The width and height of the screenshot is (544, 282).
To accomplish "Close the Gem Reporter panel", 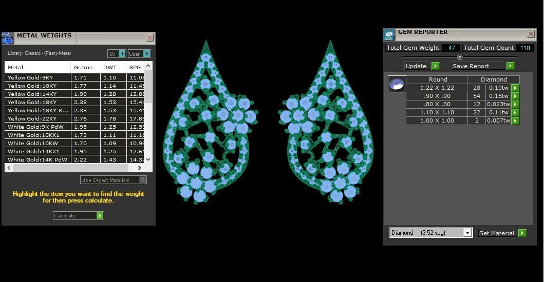I will pos(531,34).
